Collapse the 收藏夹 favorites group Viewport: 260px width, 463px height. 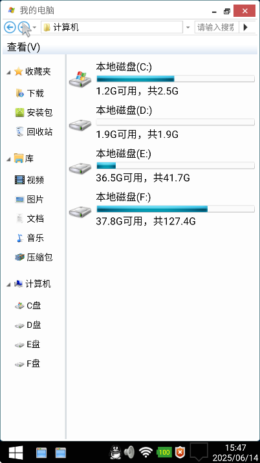8,72
